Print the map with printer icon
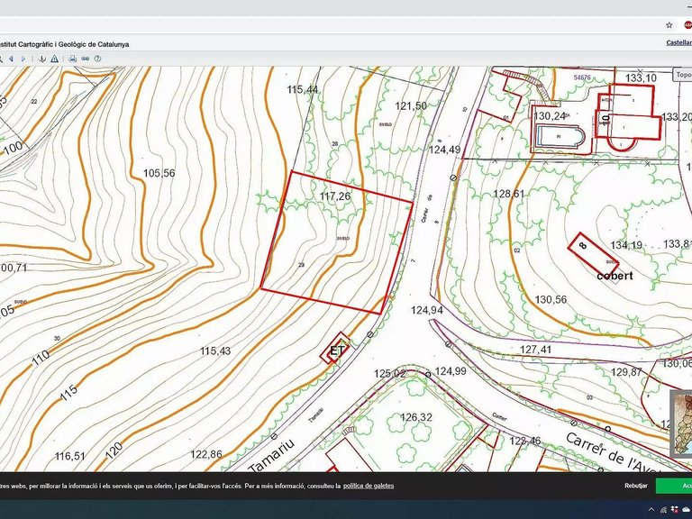Image resolution: width=692 pixels, height=519 pixels. point(73,59)
